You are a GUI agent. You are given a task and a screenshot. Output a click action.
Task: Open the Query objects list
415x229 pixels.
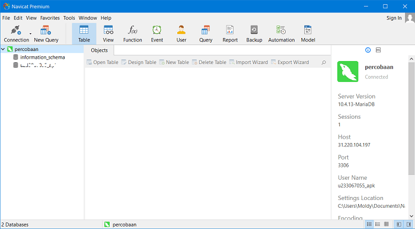pos(206,34)
